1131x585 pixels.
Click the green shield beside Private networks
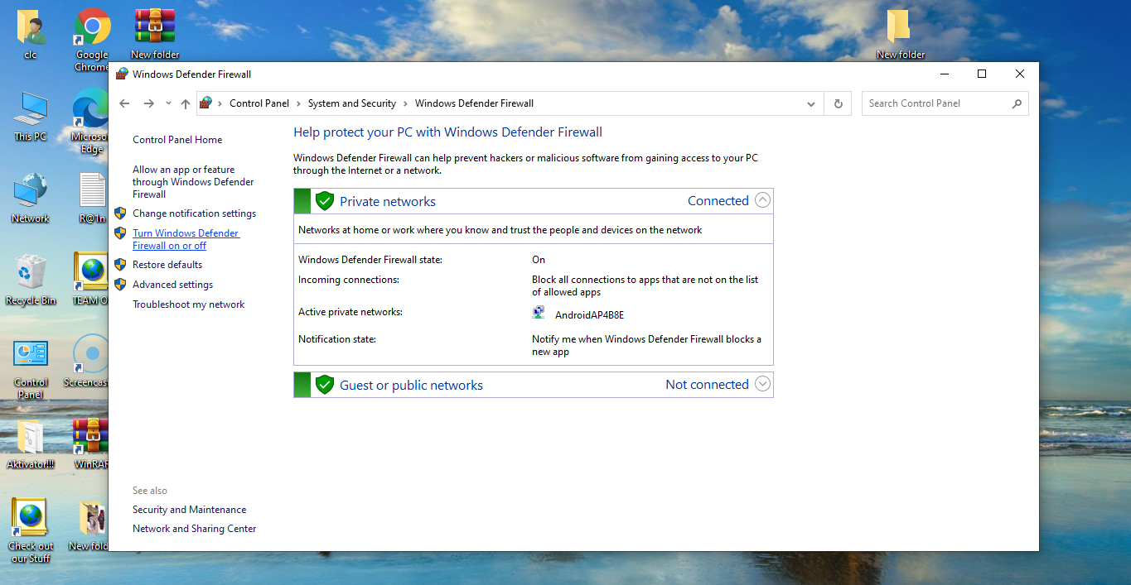[324, 200]
